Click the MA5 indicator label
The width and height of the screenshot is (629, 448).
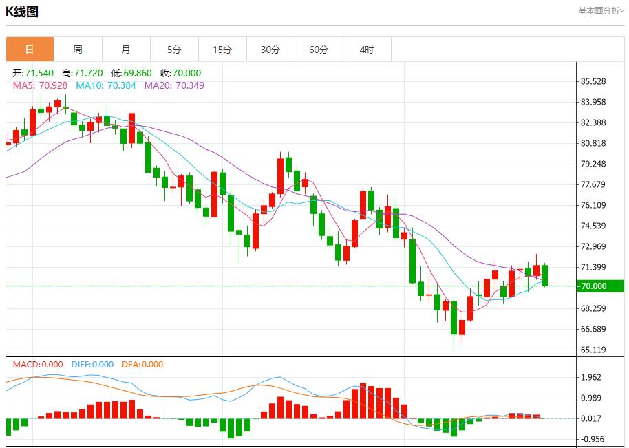click(x=40, y=85)
